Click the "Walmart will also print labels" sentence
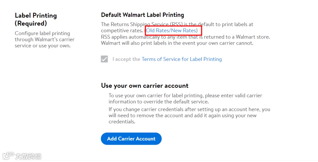The image size is (318, 162). (x=177, y=43)
